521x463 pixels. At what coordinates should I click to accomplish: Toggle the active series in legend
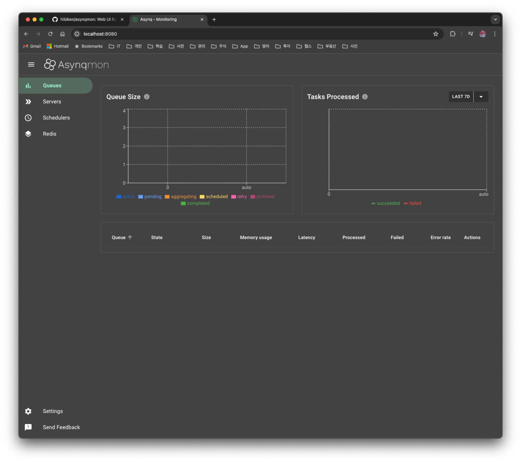click(x=128, y=196)
